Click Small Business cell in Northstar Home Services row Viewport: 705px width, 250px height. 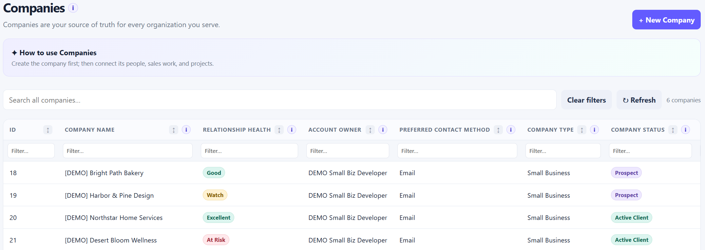(549, 218)
